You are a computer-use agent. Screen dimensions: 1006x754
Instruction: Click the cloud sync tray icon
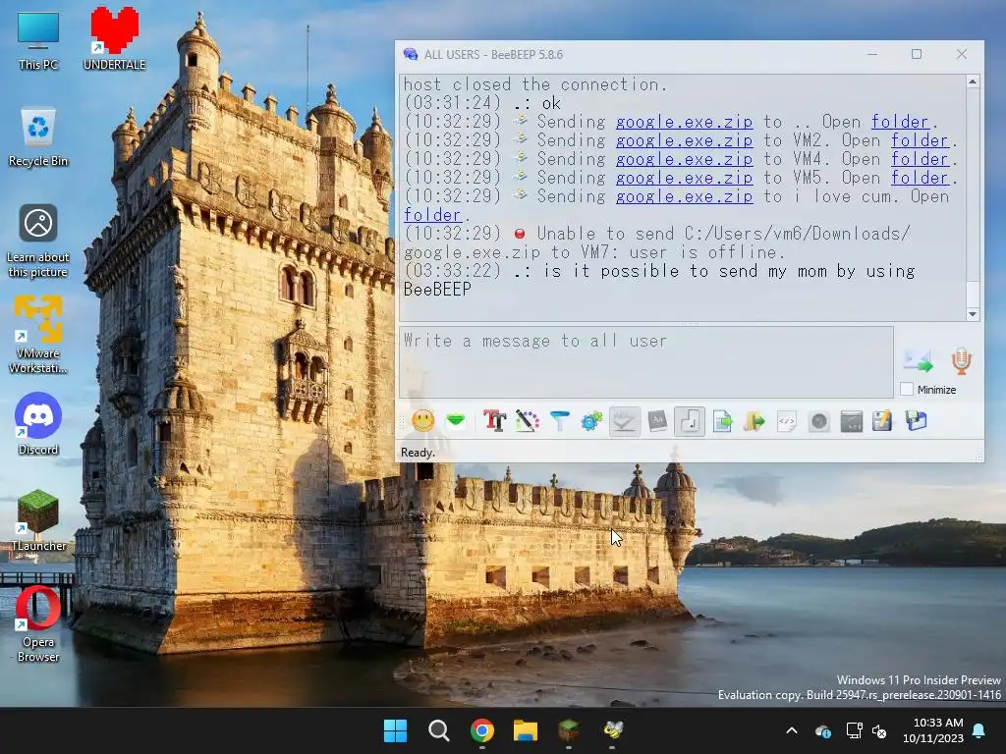coord(823,730)
